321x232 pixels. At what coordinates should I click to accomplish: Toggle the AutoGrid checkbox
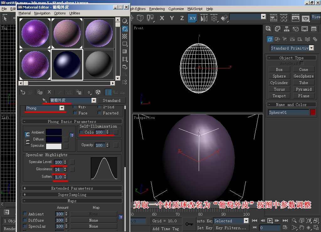tap(302, 63)
